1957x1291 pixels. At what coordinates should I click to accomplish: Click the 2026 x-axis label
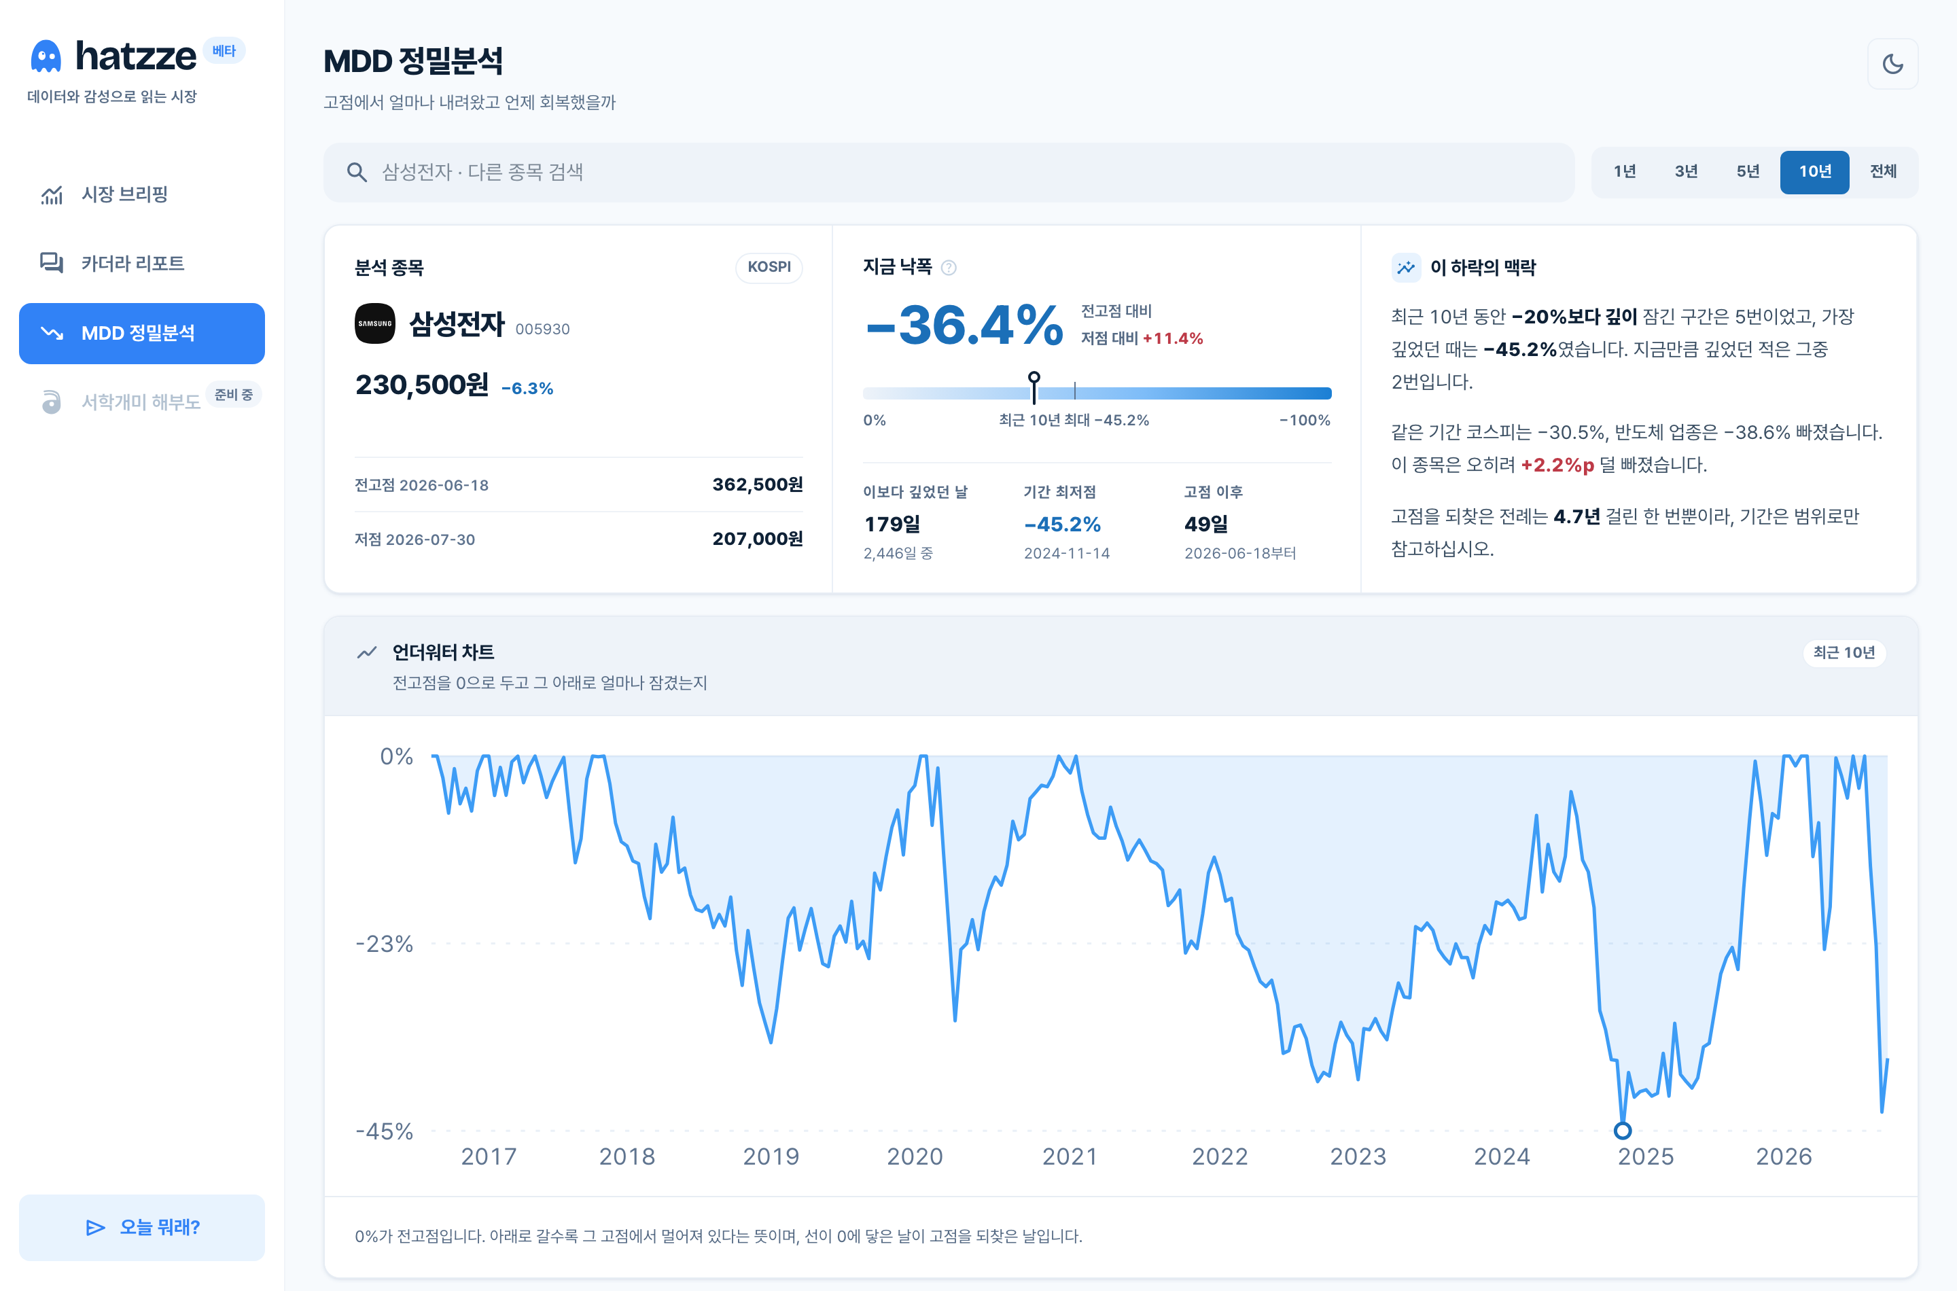[x=1783, y=1156]
